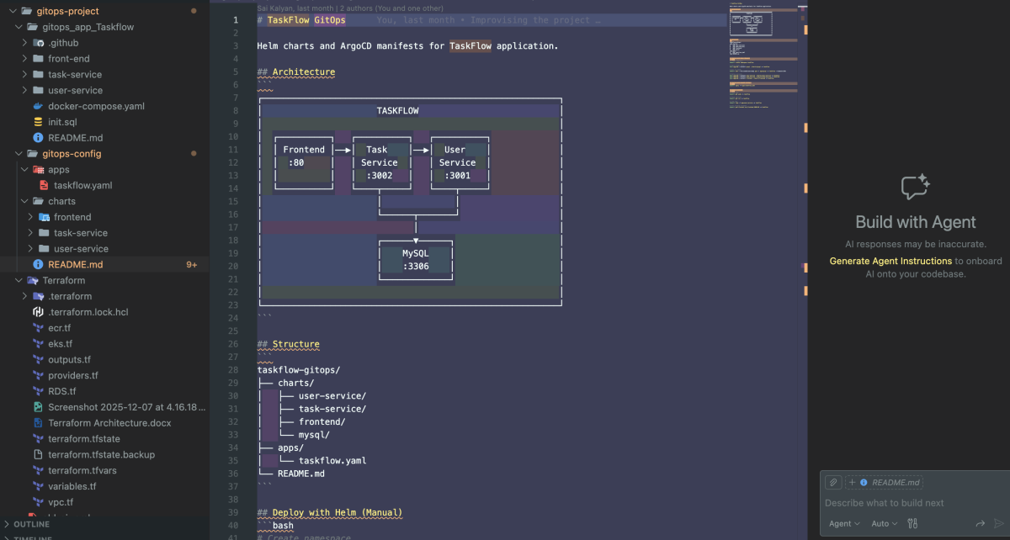Click the paperclip attach context icon
The image size is (1010, 540).
tap(832, 483)
